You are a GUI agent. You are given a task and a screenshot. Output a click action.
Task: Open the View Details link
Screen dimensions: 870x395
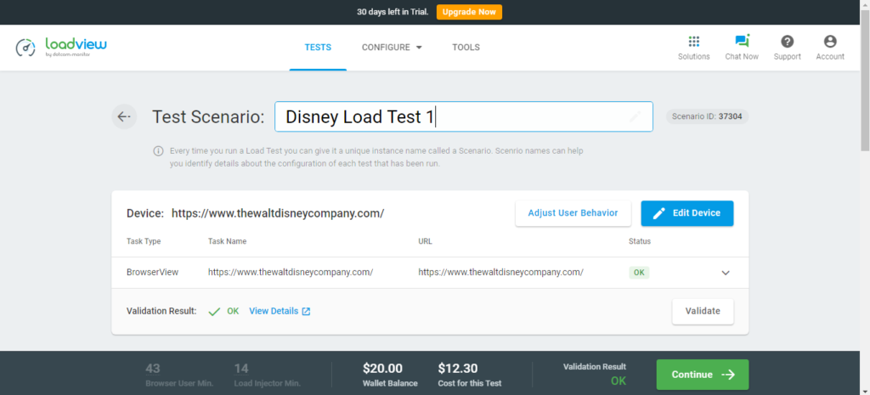tap(274, 311)
